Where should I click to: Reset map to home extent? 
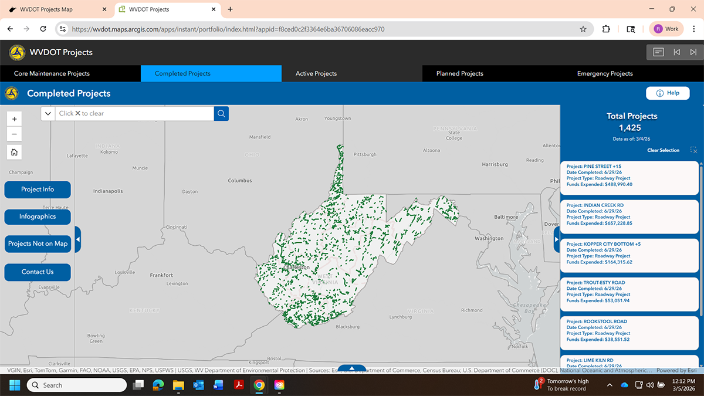coord(15,153)
